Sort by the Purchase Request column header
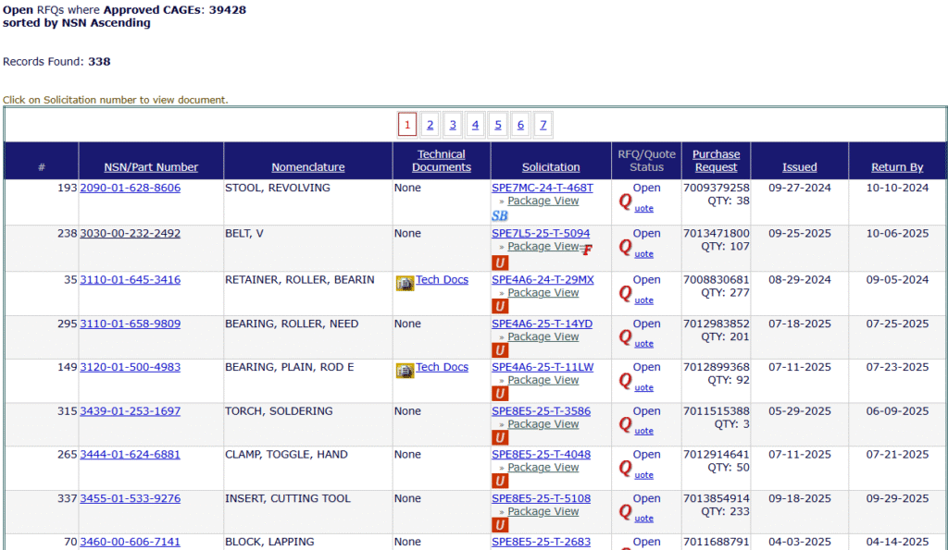The width and height of the screenshot is (948, 550). coord(716,161)
